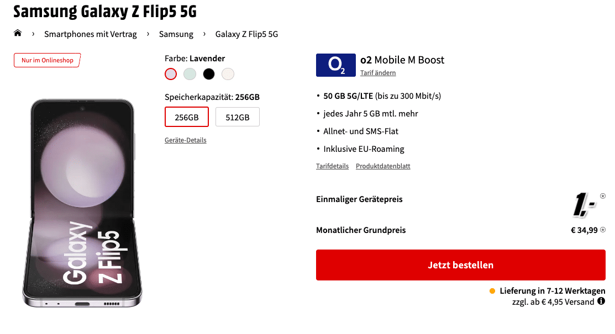615x334 pixels.
Task: Choose the mint green color option
Action: (x=190, y=73)
